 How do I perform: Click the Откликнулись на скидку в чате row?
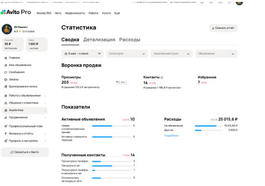(98, 179)
